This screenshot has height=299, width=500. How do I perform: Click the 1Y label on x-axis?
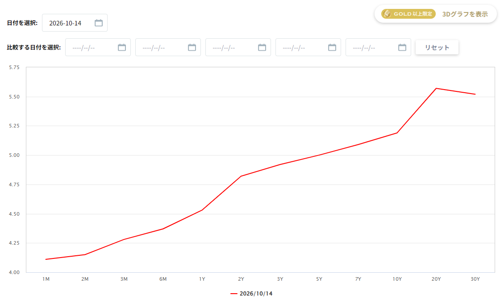[x=202, y=279]
